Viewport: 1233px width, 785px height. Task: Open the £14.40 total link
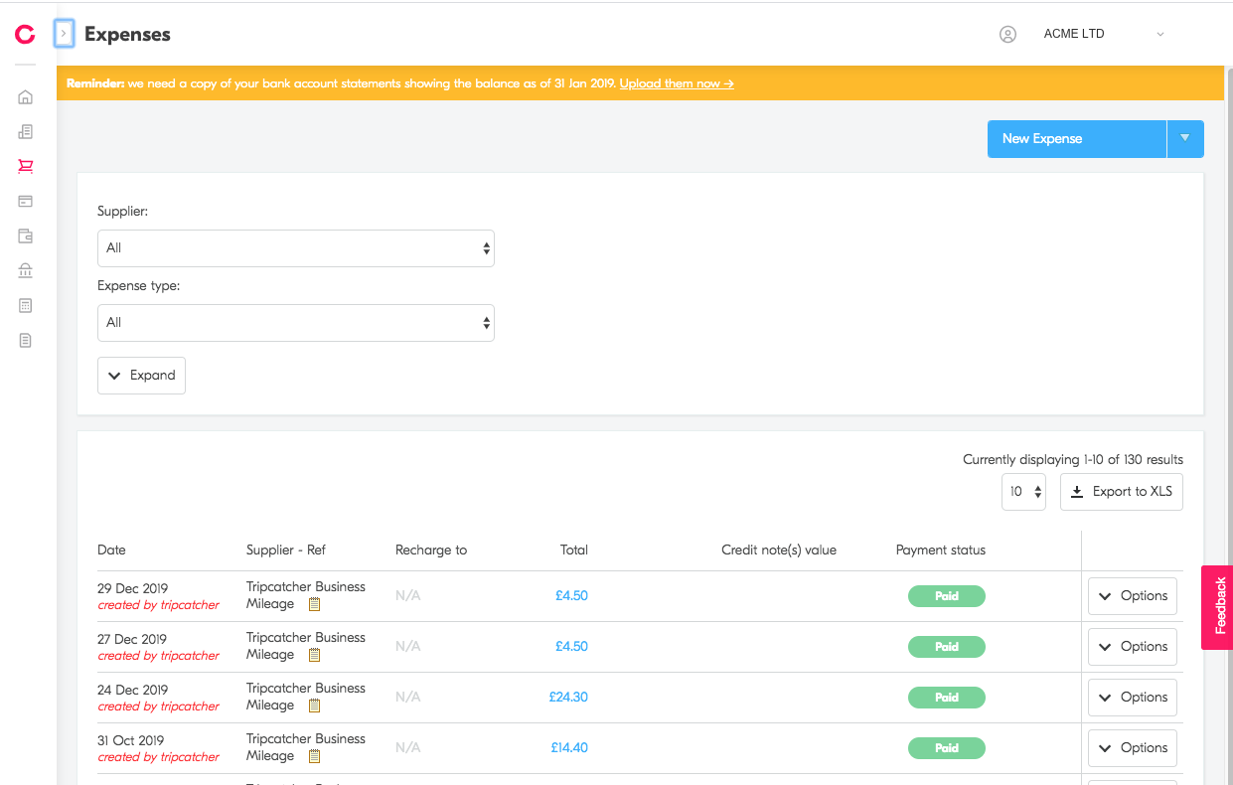point(569,748)
